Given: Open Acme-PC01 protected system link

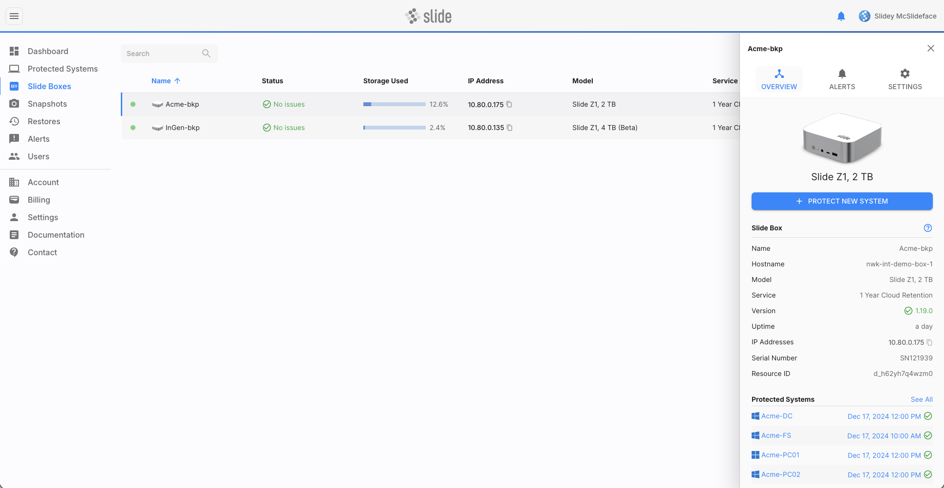Looking at the screenshot, I should [780, 455].
